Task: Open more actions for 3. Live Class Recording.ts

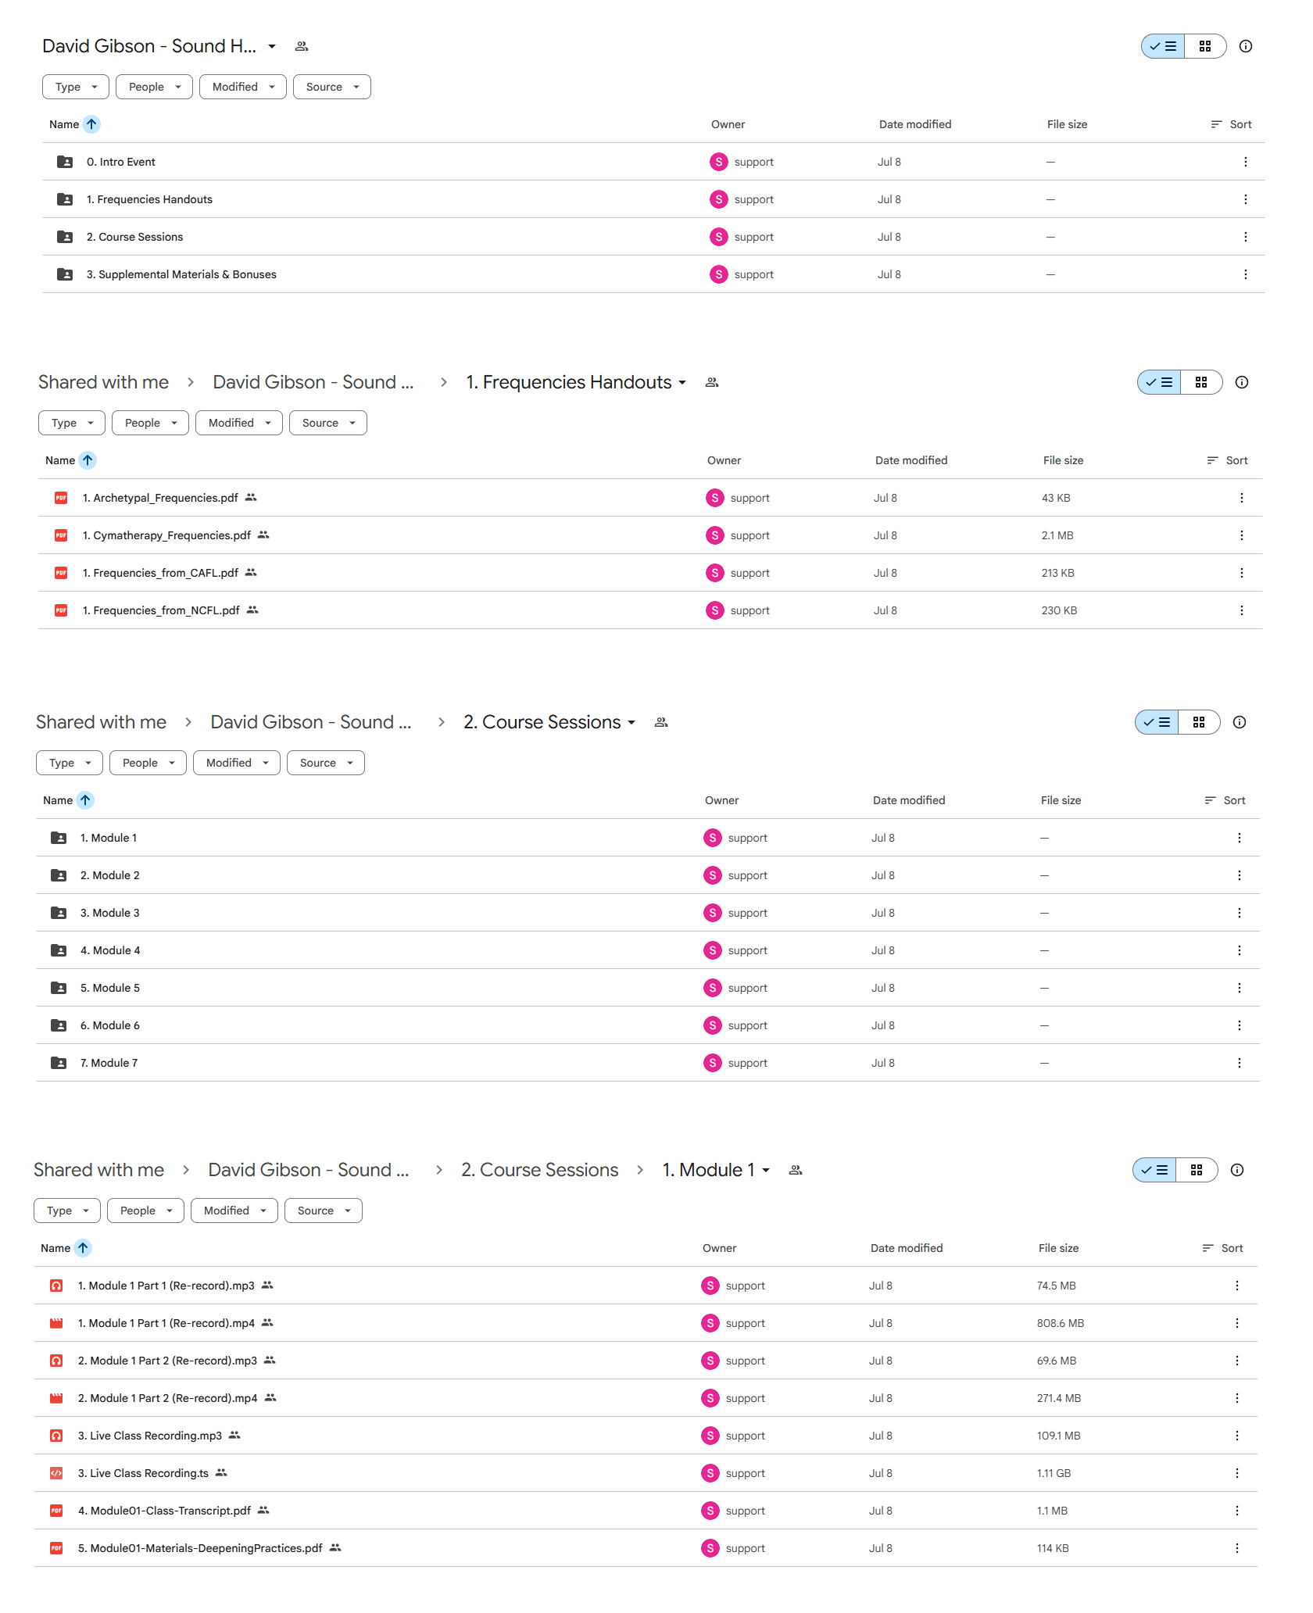Action: tap(1236, 1473)
